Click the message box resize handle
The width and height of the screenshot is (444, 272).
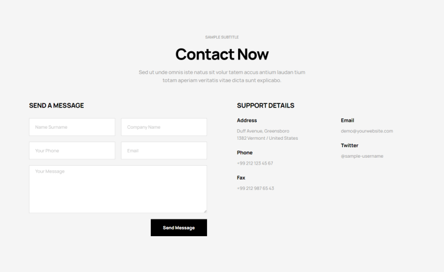pos(205,211)
